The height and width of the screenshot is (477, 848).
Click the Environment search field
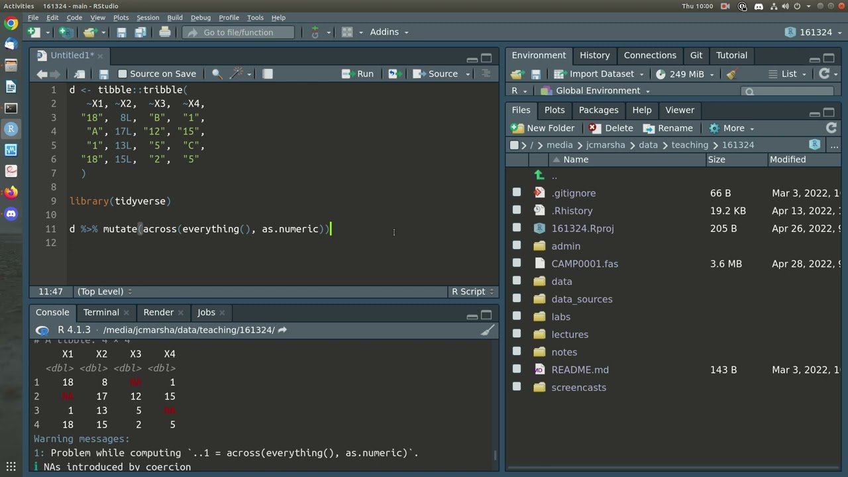tap(787, 91)
